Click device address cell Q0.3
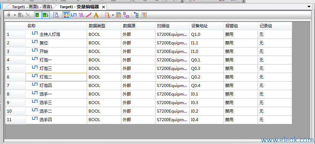Image resolution: width=315 pixels, height=144 pixels. [x=206, y=69]
